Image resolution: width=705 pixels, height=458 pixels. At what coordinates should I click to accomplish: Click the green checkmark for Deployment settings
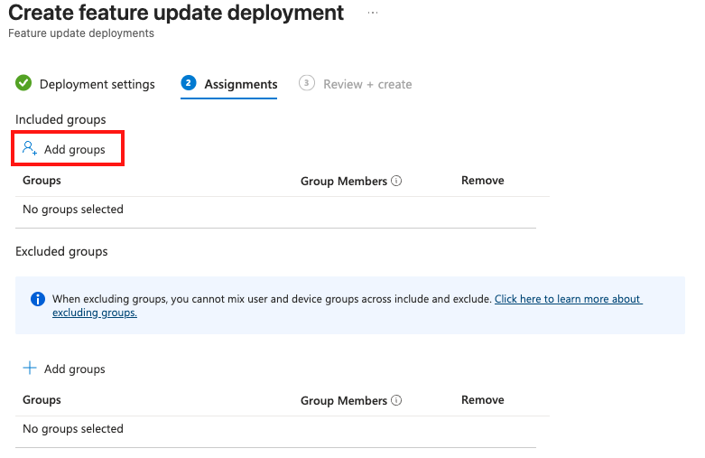pos(23,83)
